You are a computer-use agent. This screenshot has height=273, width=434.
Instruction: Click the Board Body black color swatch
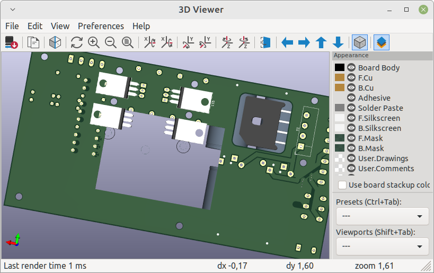340,67
